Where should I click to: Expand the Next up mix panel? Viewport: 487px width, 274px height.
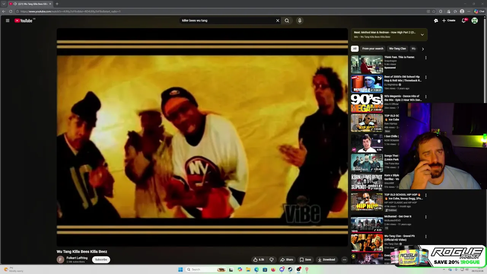click(422, 35)
